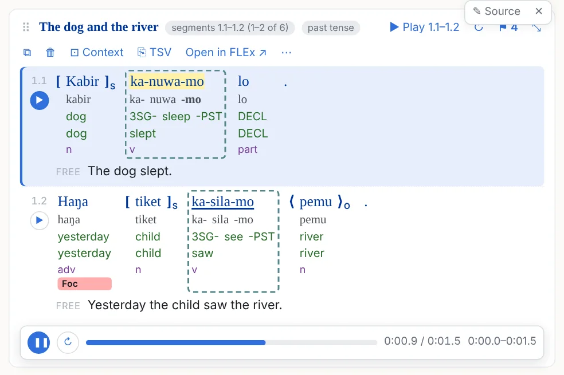This screenshot has height=375, width=564.
Task: Click the gloss 3SG- see -PST
Action: pos(233,236)
